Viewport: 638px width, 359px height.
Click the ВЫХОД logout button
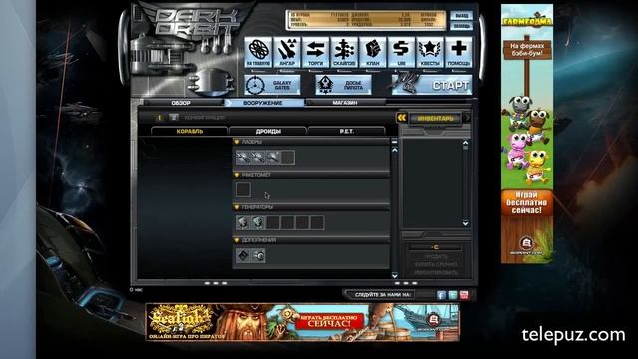[x=461, y=16]
